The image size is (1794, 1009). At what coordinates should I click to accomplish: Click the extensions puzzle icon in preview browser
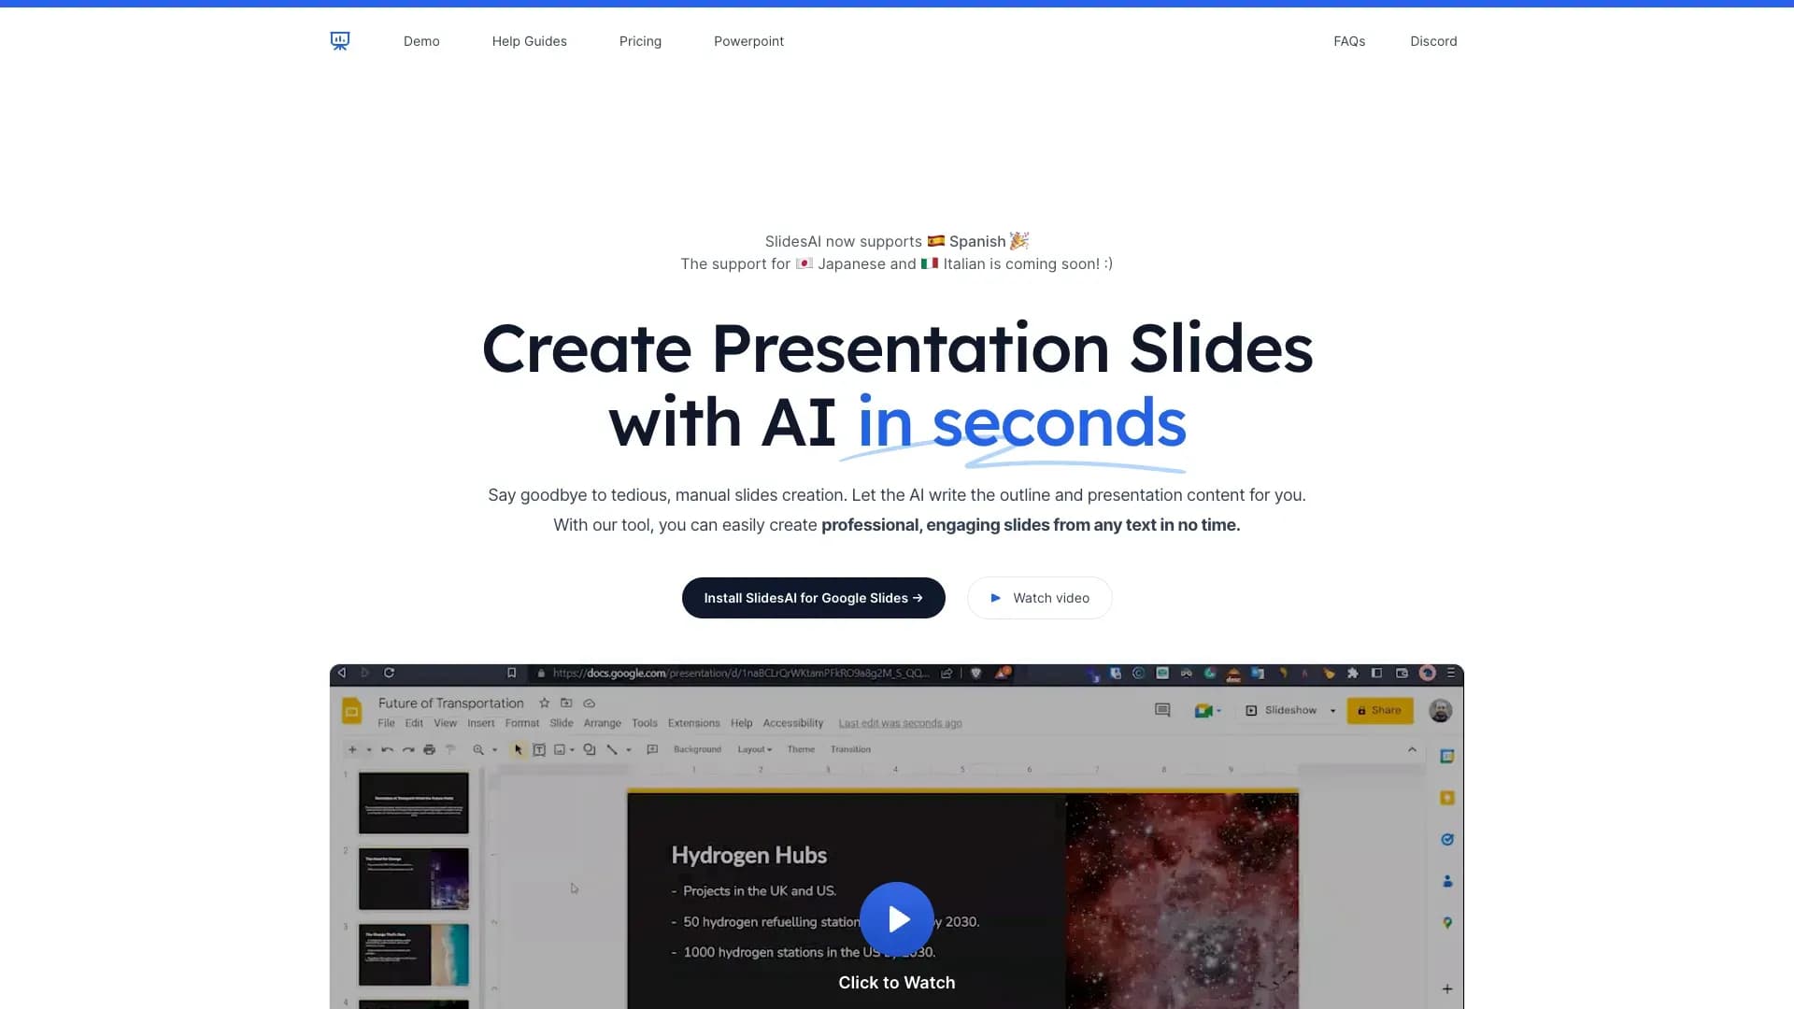1352,673
